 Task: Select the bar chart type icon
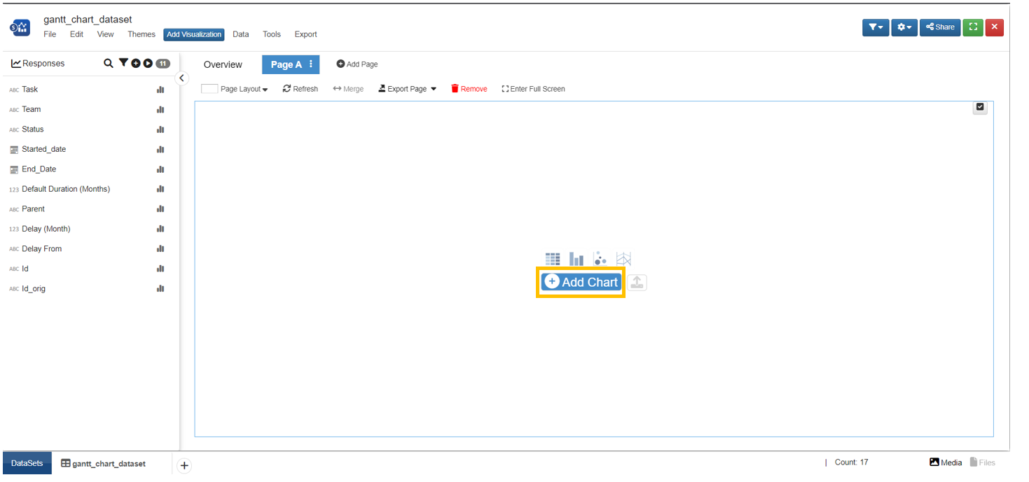(576, 260)
